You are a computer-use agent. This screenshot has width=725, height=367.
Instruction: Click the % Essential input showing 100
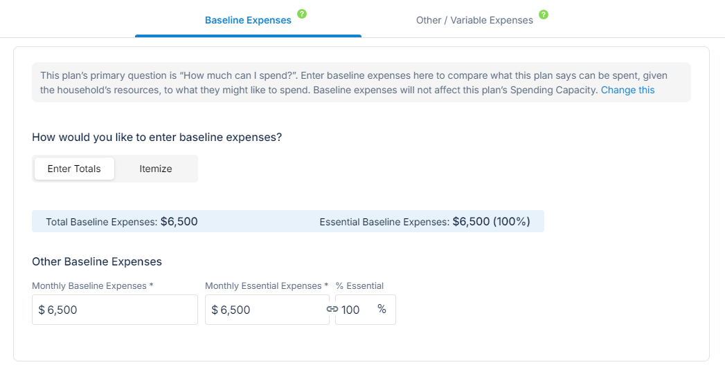355,310
